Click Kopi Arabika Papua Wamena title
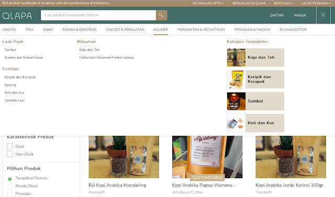Image resolution: width=335 pixels, height=197 pixels. click(x=204, y=185)
